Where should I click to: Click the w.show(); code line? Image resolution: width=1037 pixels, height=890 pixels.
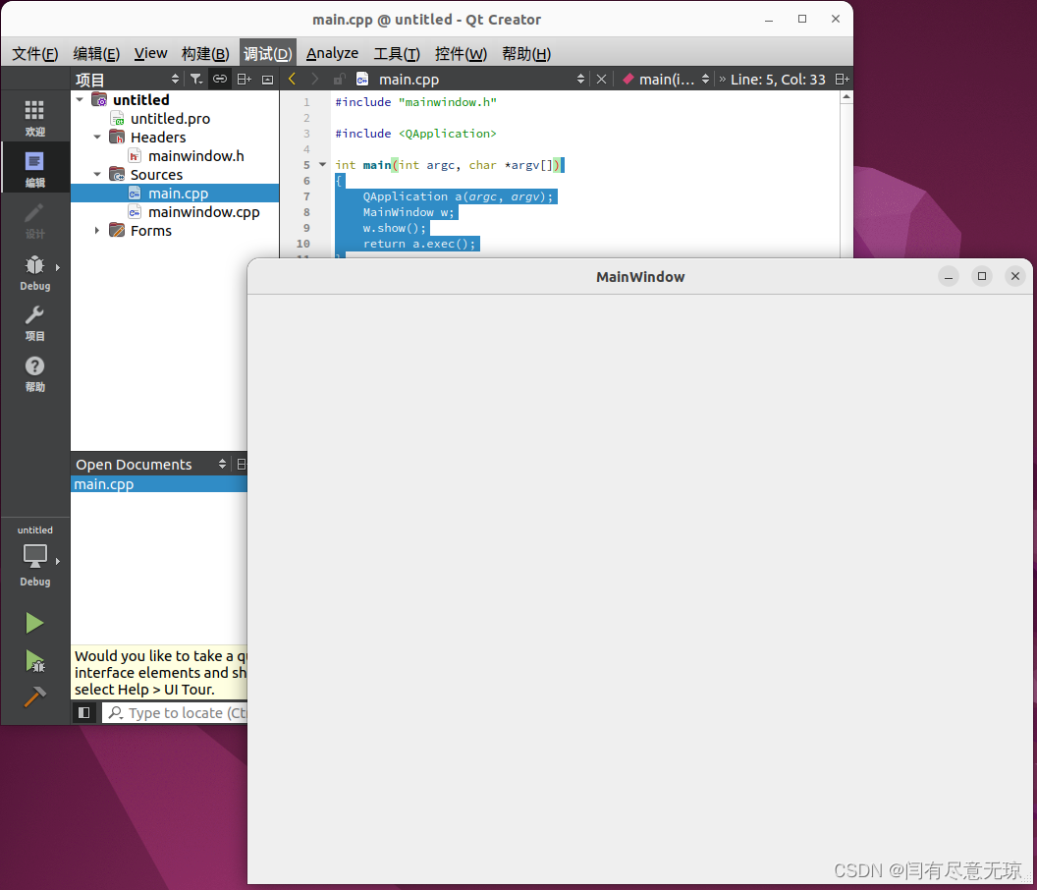pos(394,228)
